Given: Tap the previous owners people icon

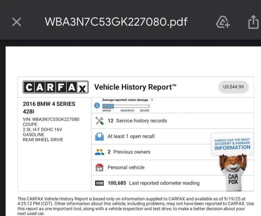Looking at the screenshot, I should click(x=99, y=152).
